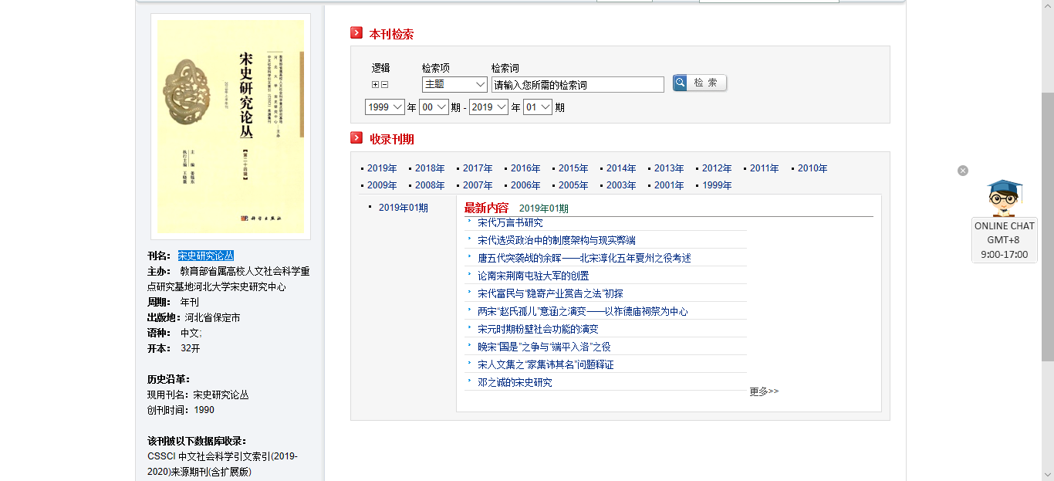This screenshot has height=481, width=1054.
Task: Click 更多>> to see more articles
Action: pos(764,391)
